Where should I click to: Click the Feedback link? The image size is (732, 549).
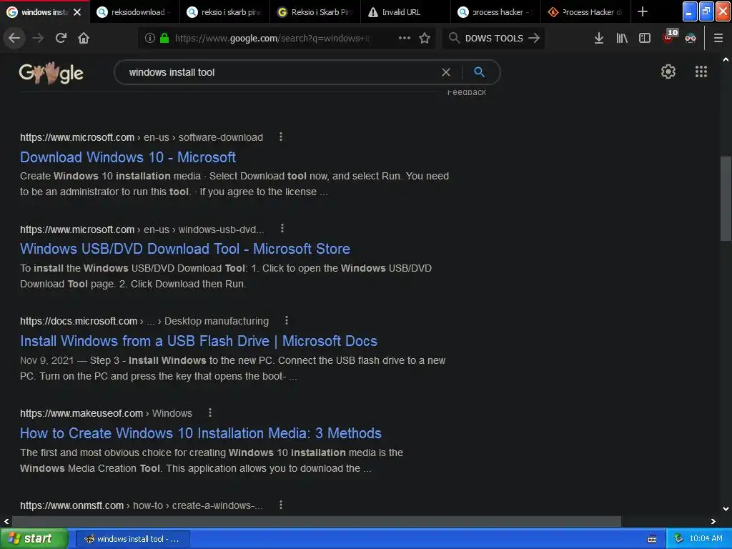coord(466,92)
